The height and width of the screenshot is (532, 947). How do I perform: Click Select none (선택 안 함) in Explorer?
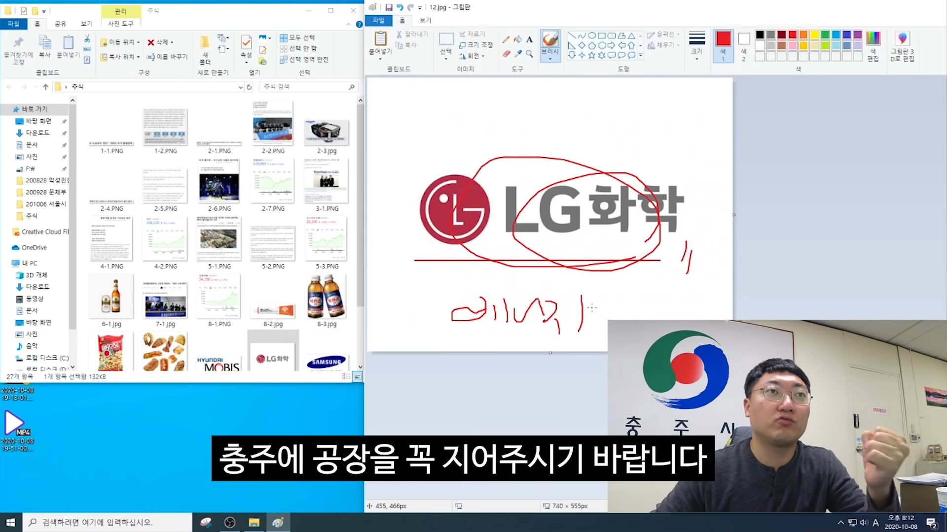(x=298, y=48)
